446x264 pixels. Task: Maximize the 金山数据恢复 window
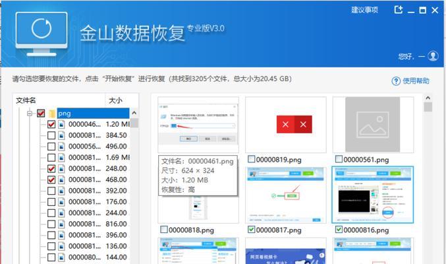pos(423,11)
